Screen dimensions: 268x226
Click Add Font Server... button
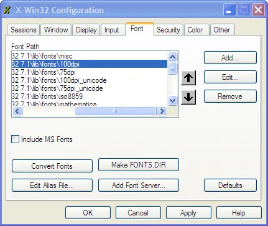tap(139, 185)
